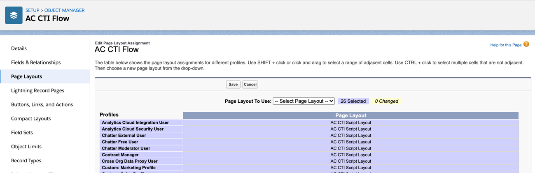
Task: Click layout cell for Analytics Cloud Security User
Action: coord(351,129)
